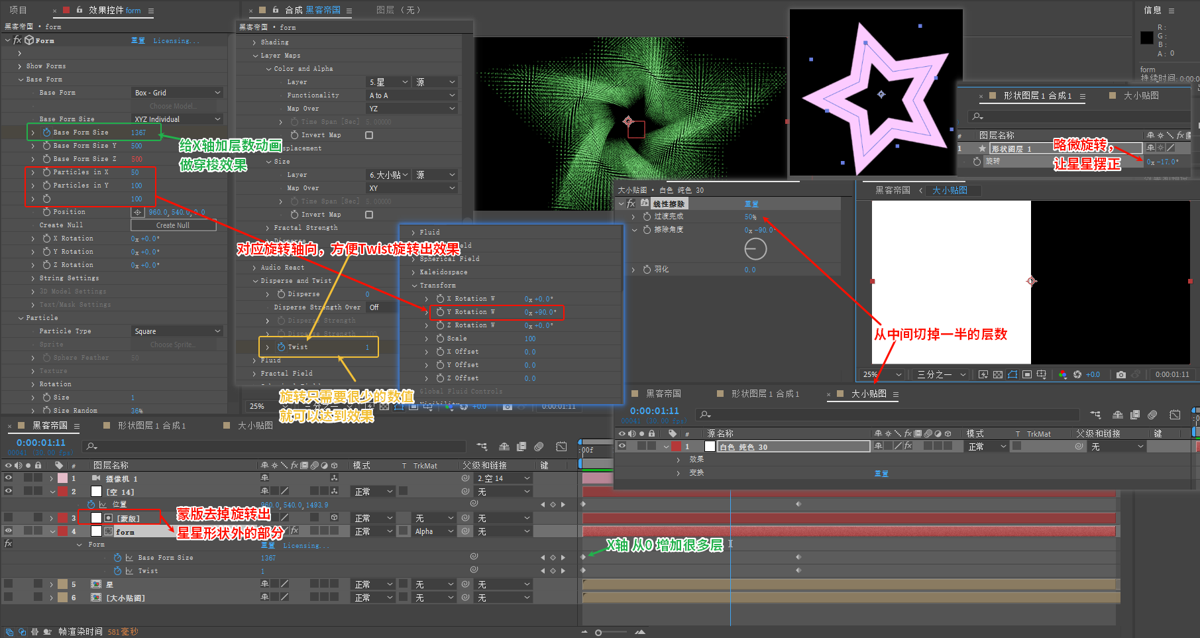Click the parent pick-whip for 摄像机 1 layer
The height and width of the screenshot is (638, 1200).
(x=466, y=478)
